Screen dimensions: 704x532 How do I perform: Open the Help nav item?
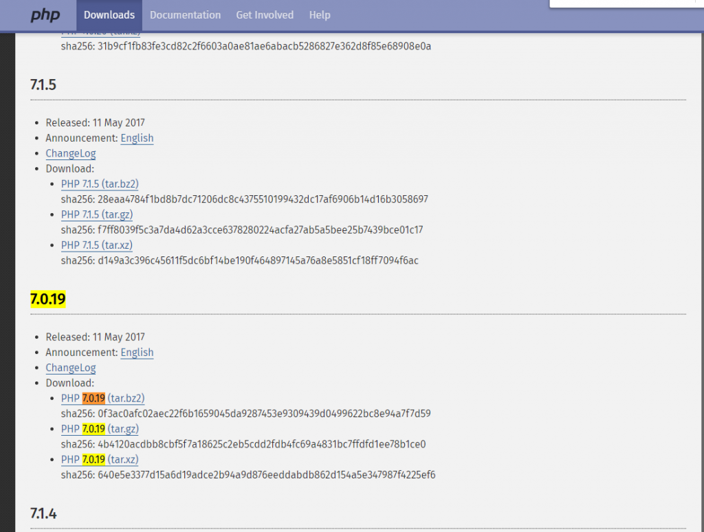click(x=319, y=15)
